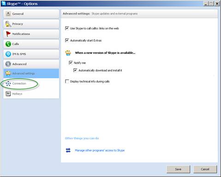Screen dimensions: 221x177
Task: Open the General options tab
Action: tap(31, 14)
